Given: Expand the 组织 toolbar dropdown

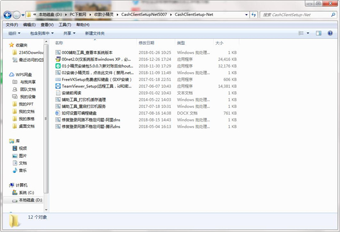Looking at the screenshot, I should click(x=14, y=33).
